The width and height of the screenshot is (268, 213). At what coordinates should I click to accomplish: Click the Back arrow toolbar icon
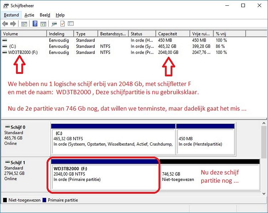(5, 24)
